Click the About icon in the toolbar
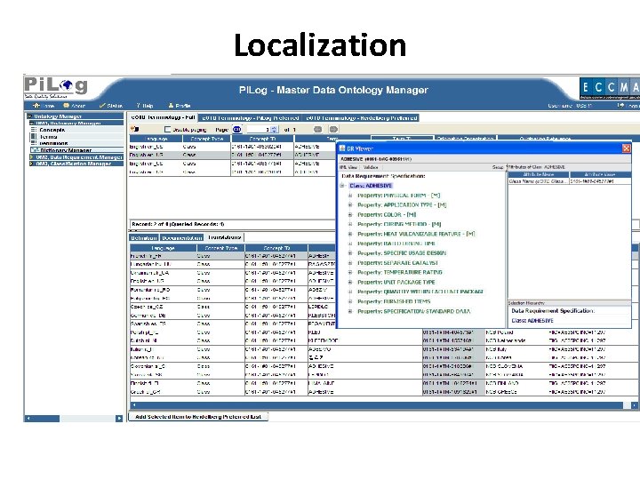 [66, 105]
